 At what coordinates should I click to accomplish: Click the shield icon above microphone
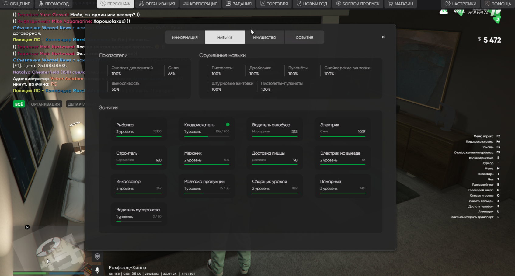tap(97, 257)
